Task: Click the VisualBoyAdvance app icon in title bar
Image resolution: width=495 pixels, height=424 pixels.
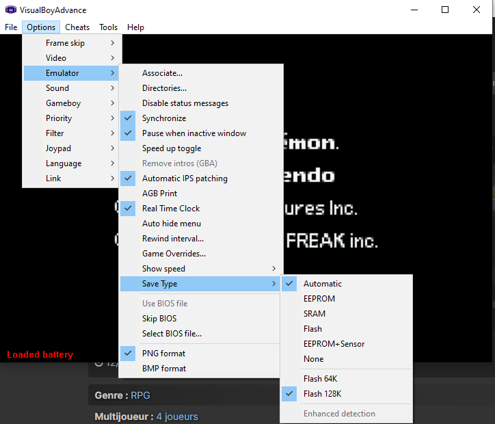Action: tap(11, 10)
